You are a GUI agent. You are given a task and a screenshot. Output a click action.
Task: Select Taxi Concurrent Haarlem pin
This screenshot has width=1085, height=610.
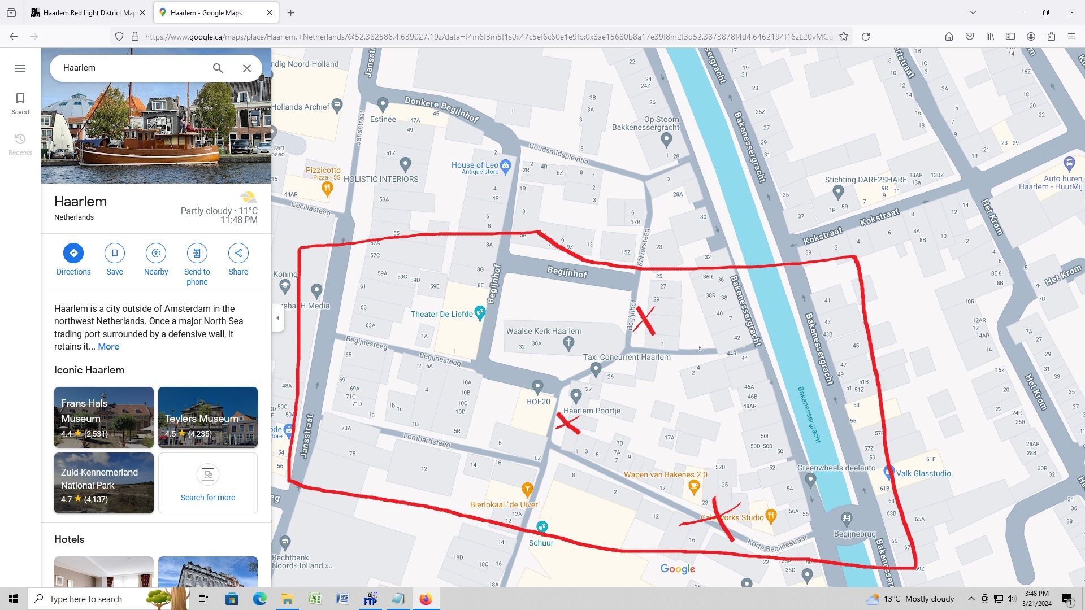coord(596,369)
